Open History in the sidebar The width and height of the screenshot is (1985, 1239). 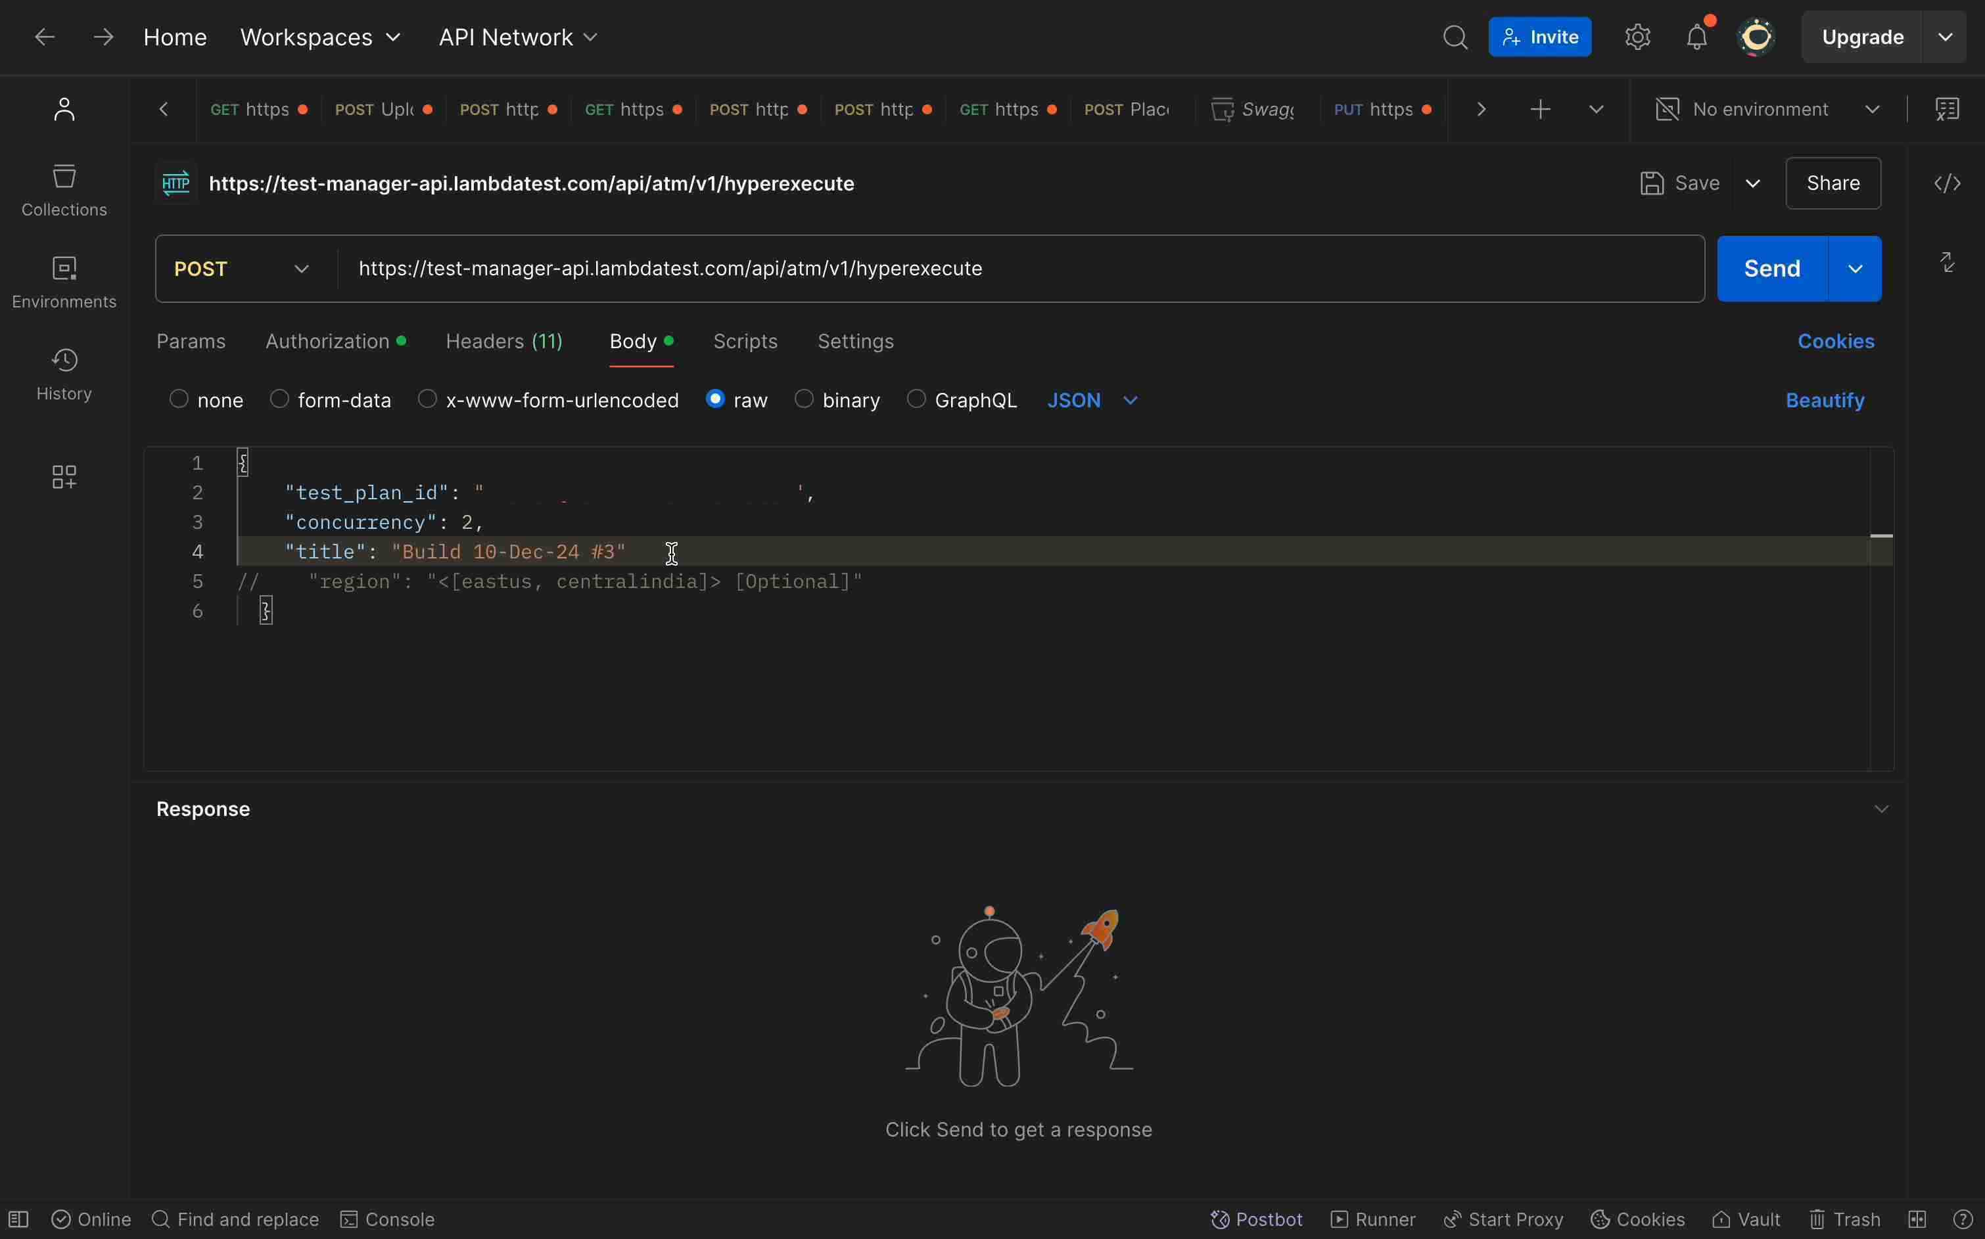(64, 374)
